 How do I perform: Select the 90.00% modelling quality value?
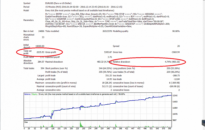(x=176, y=31)
